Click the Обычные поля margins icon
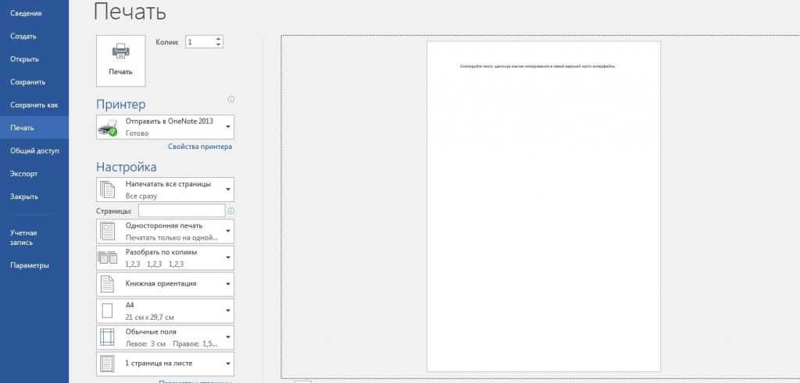 click(108, 337)
